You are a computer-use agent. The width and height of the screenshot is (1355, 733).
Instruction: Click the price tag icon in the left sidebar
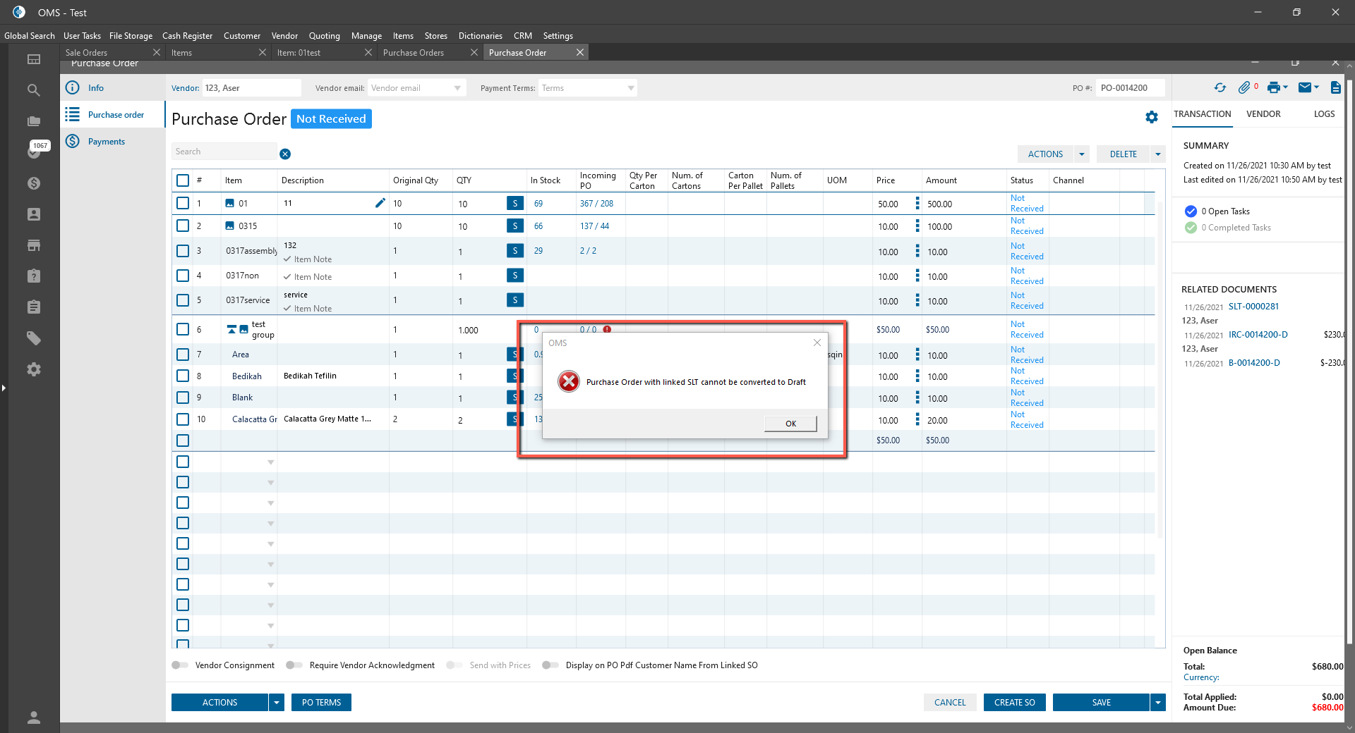[33, 338]
